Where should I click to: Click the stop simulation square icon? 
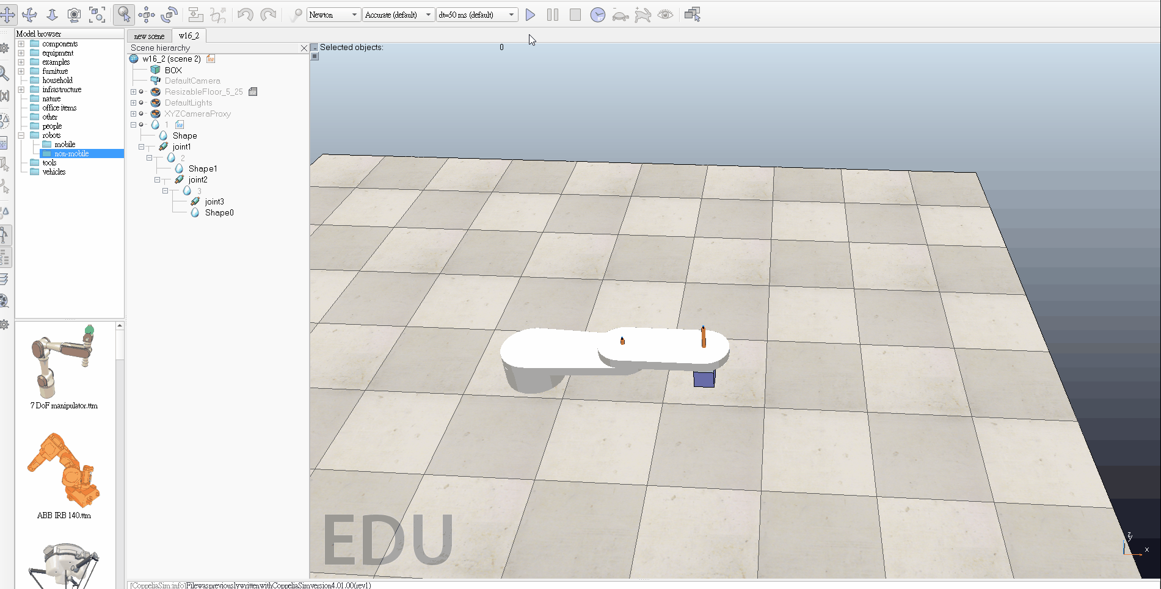(575, 15)
